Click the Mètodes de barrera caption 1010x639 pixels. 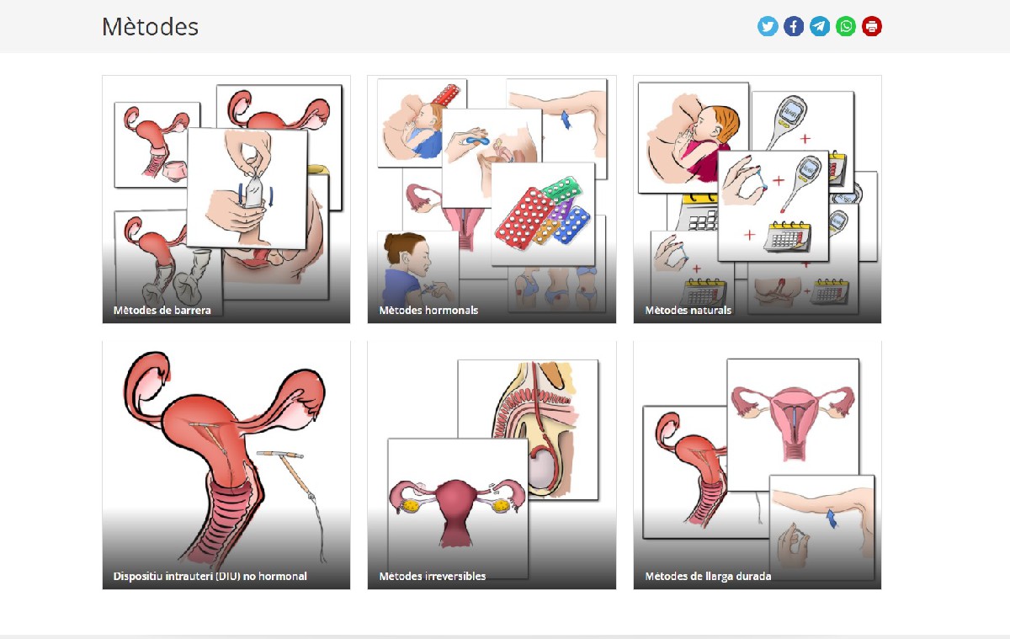pyautogui.click(x=162, y=310)
